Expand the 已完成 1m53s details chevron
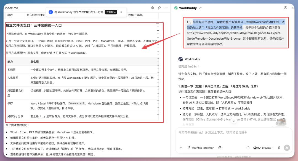Screen dimensions: 298x161 coord(199,67)
